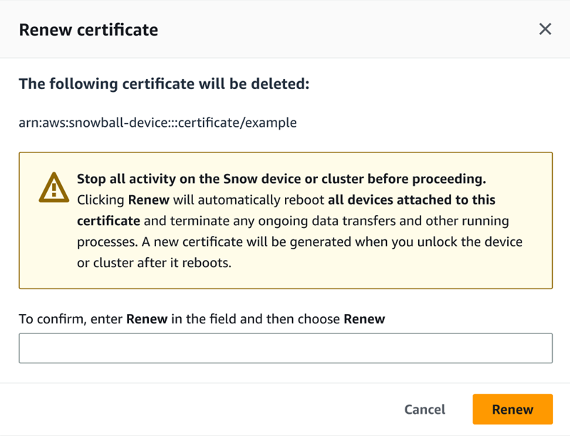570x436 pixels.
Task: Click the 'To confirm, enter' label text
Action: [71, 319]
